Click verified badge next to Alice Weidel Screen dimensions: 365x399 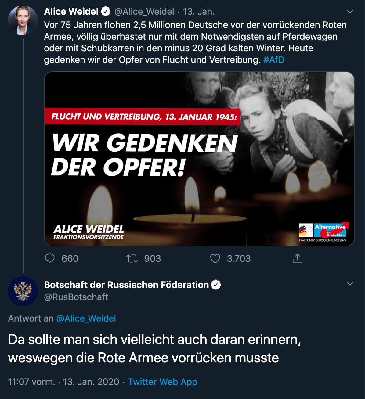point(106,12)
